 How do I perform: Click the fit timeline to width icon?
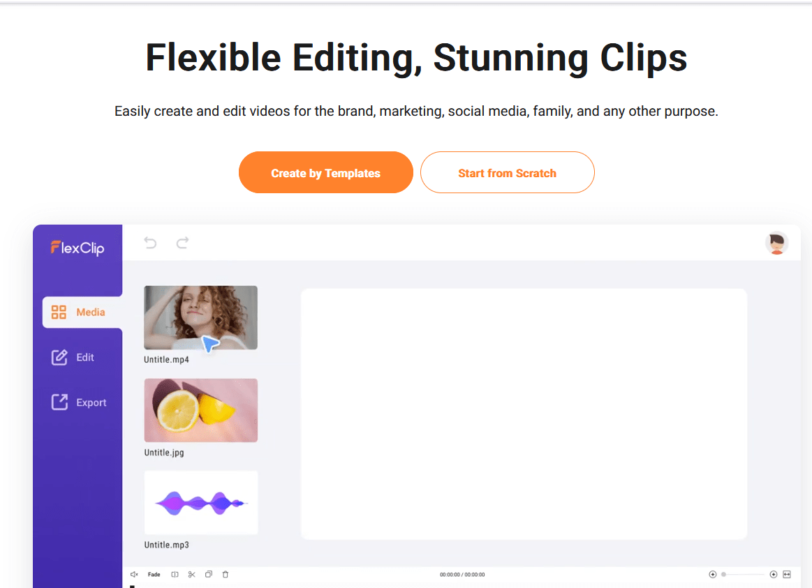(x=787, y=575)
